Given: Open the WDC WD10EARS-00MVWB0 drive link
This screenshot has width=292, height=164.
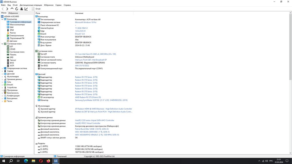Looking at the screenshot, I should point(92,132).
